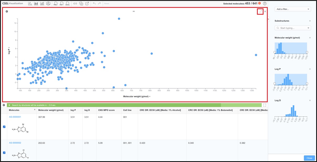Uncheck the AS-0000001 row checkbox
Viewport: 317px width, 162px height.
4,127
